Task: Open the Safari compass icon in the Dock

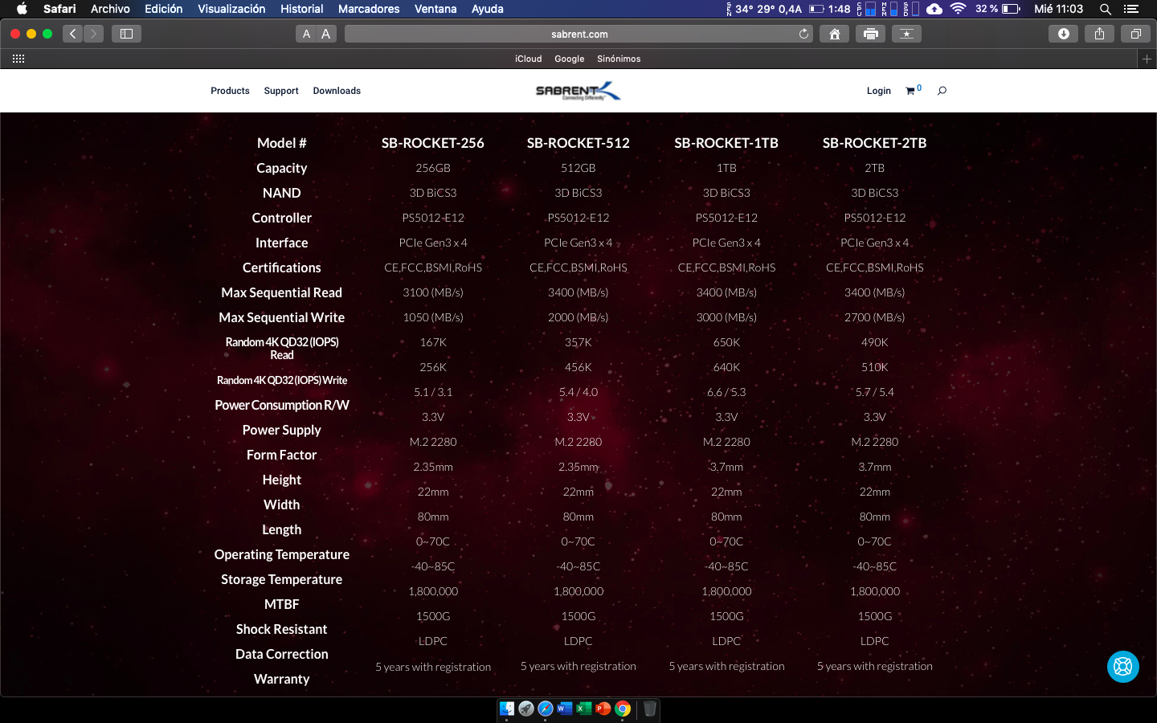Action: coord(546,709)
